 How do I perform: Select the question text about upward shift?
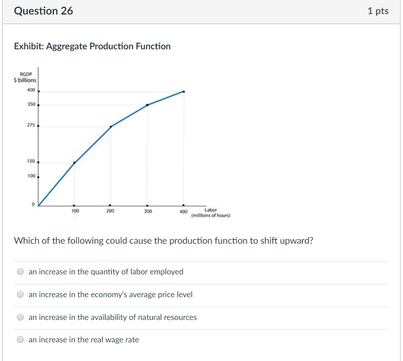(x=163, y=240)
